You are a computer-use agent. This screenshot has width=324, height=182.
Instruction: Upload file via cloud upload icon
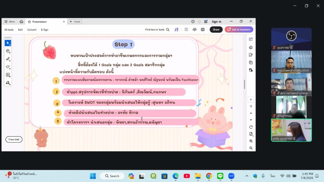click(195, 29)
